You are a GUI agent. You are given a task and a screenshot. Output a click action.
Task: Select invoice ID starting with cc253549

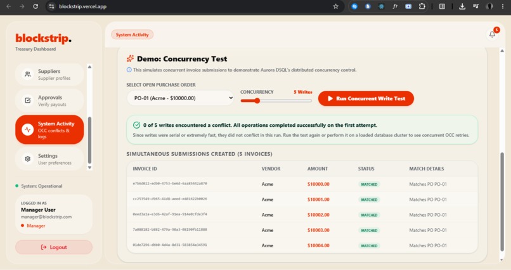(x=170, y=199)
